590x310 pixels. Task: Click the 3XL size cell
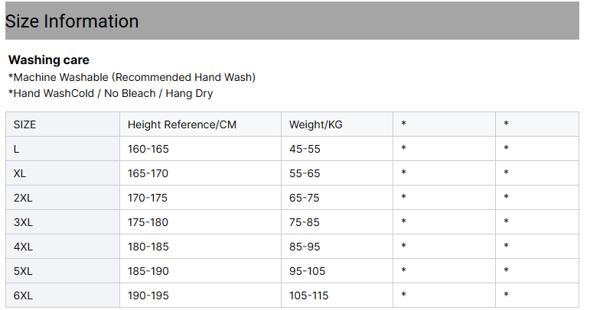[x=63, y=222]
